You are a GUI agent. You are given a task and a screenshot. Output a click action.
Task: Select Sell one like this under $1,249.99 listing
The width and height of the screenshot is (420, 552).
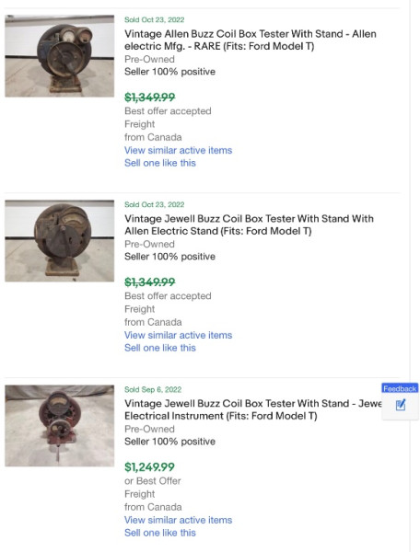[x=160, y=533]
